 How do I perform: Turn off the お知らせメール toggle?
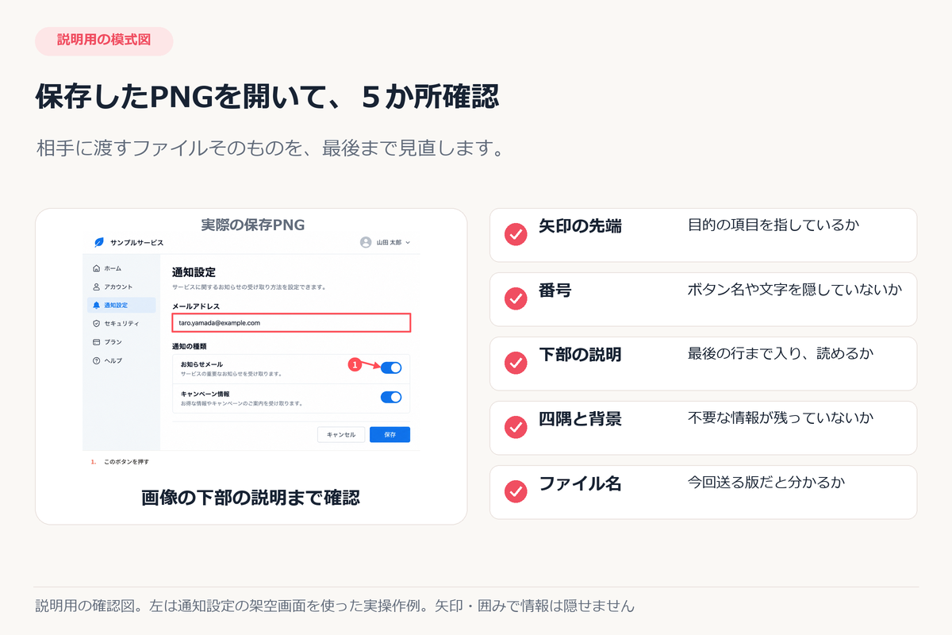(x=391, y=368)
